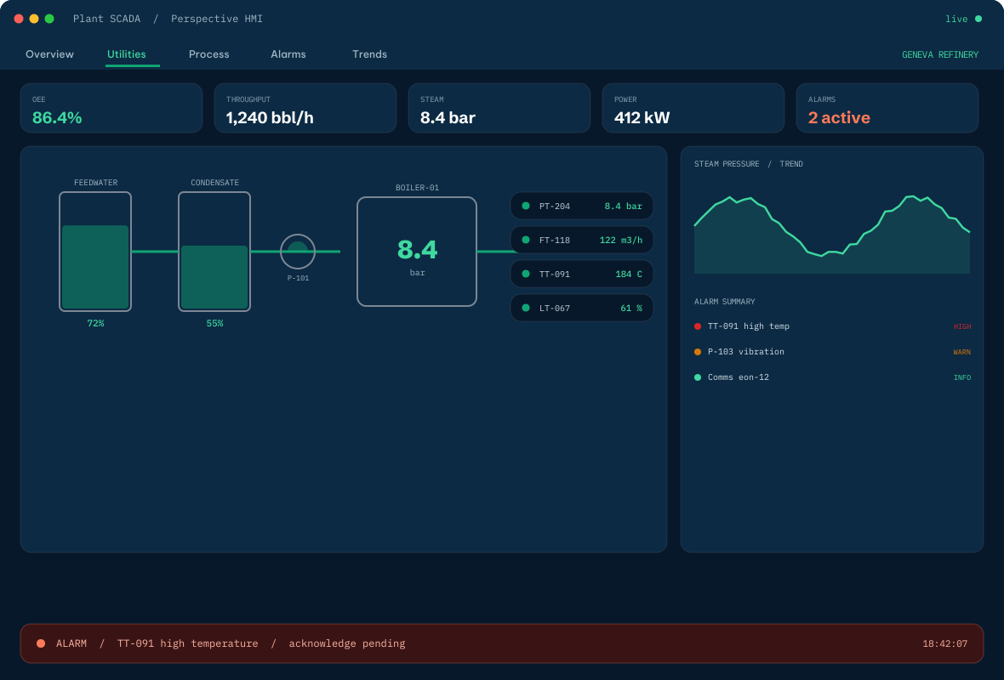Select the PT-204 8.4 bar readout
Screen dimensions: 1004x680
582,206
